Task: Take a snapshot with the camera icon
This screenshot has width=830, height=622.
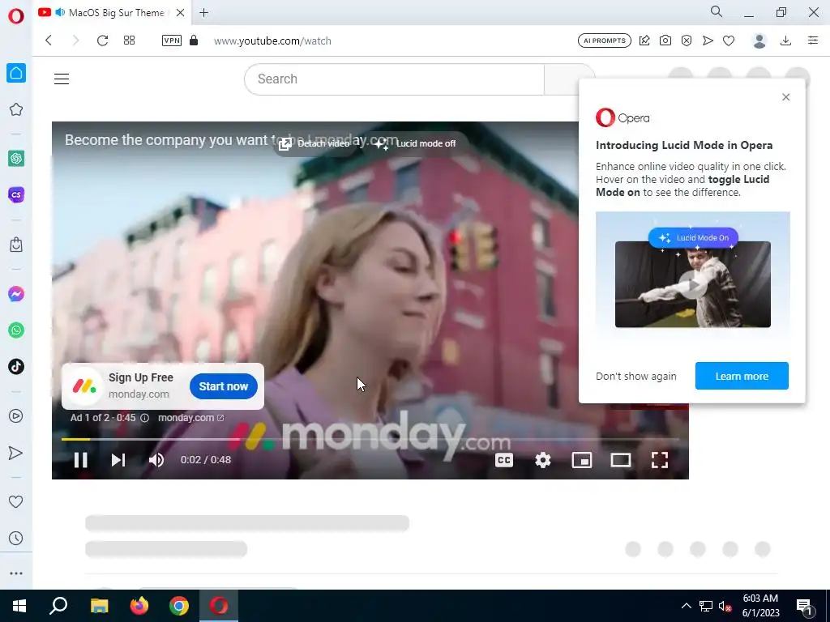Action: pos(665,40)
